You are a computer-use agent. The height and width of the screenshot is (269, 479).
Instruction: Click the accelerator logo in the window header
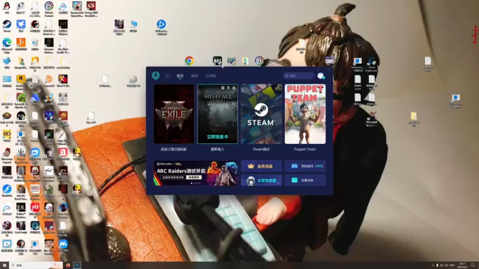(x=156, y=75)
